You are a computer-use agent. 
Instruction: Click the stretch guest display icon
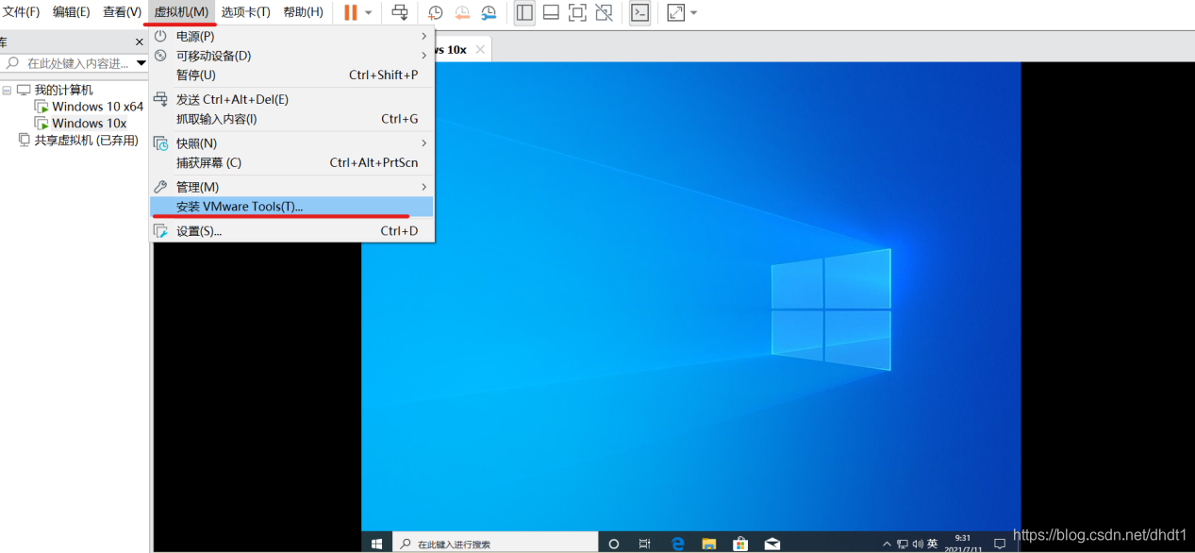[x=675, y=12]
